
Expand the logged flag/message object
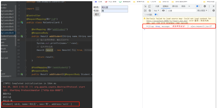point(147,26)
